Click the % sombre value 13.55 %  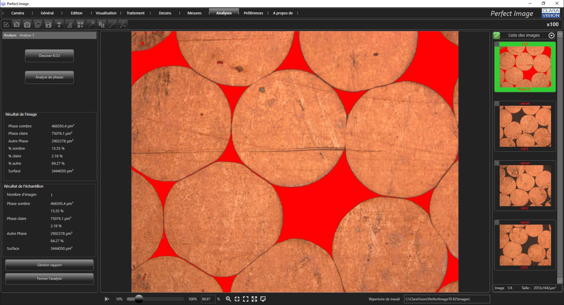58,149
